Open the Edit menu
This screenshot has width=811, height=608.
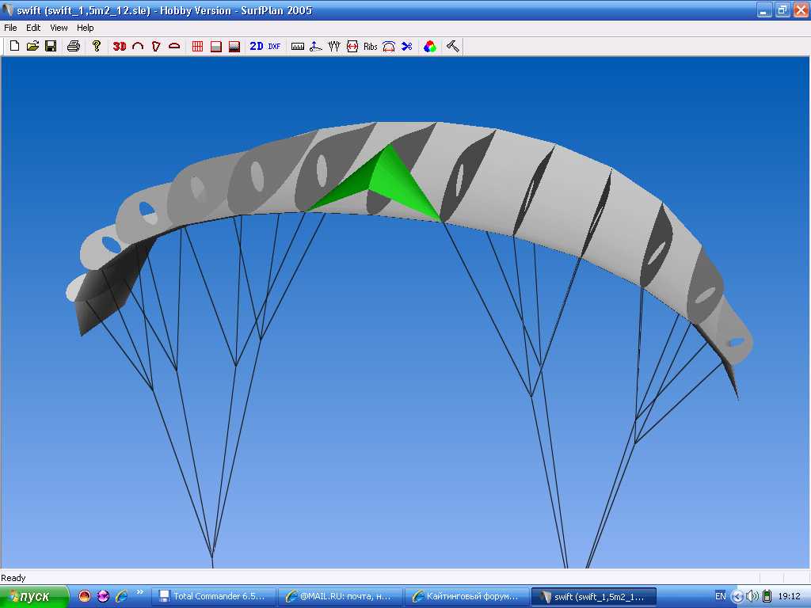(x=33, y=28)
